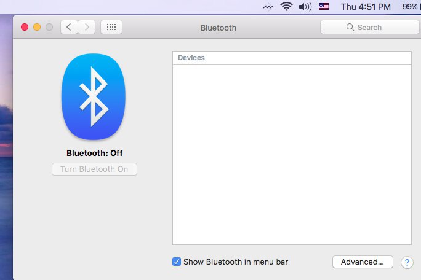Show all preferences grid icon
421x280 pixels.
tap(111, 27)
